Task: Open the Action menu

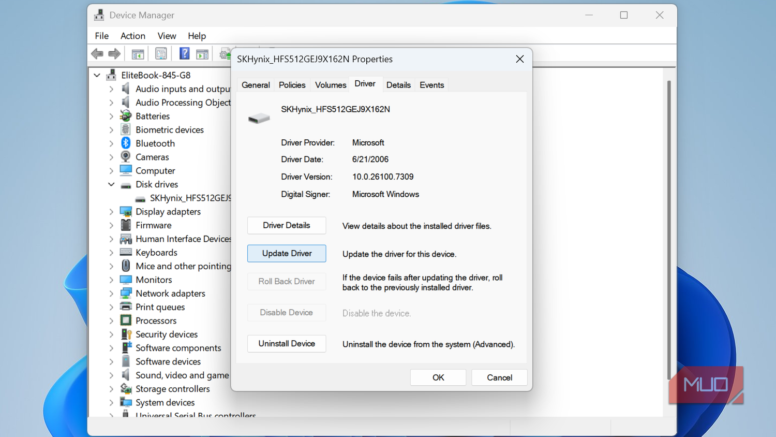Action: (x=133, y=36)
